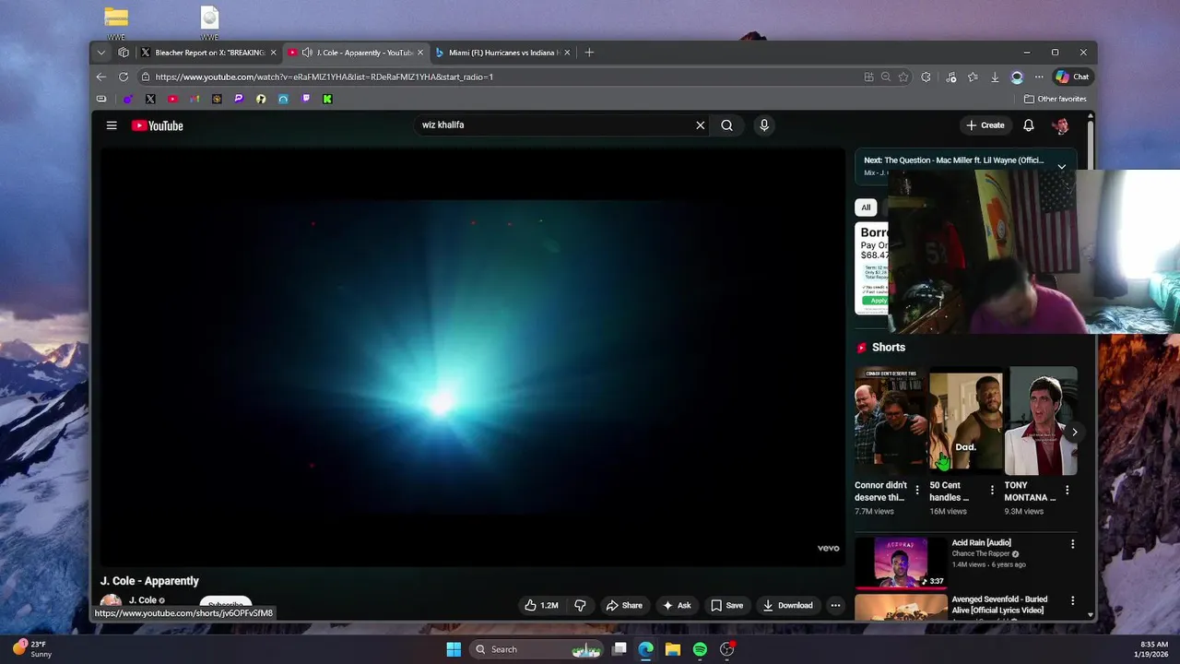Clear the 'wiz khalifa' search text
1180x664 pixels.
tap(700, 125)
